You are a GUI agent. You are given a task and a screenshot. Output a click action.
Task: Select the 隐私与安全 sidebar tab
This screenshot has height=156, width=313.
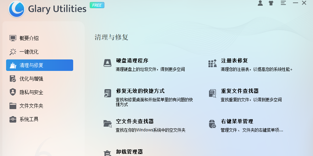(x=40, y=92)
